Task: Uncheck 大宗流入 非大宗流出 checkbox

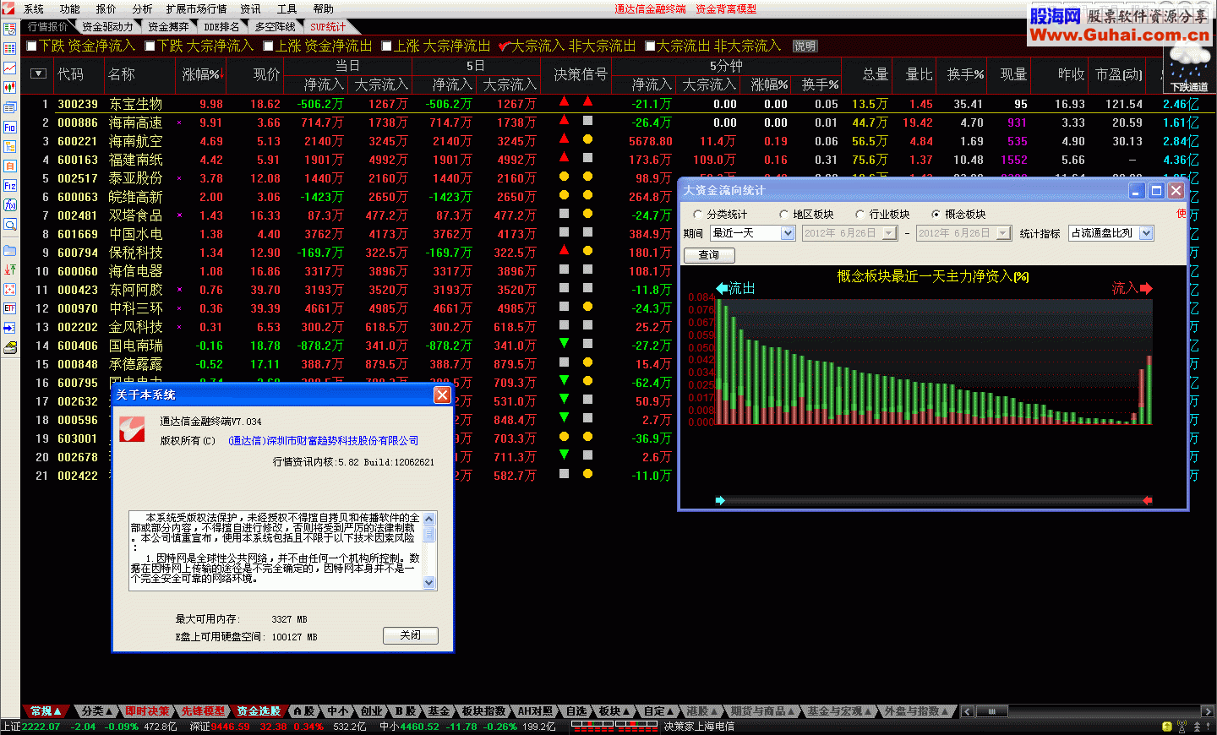Action: click(505, 46)
